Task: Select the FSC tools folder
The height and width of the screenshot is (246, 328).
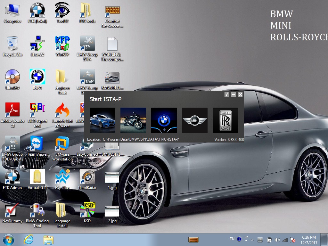Action: point(87,13)
